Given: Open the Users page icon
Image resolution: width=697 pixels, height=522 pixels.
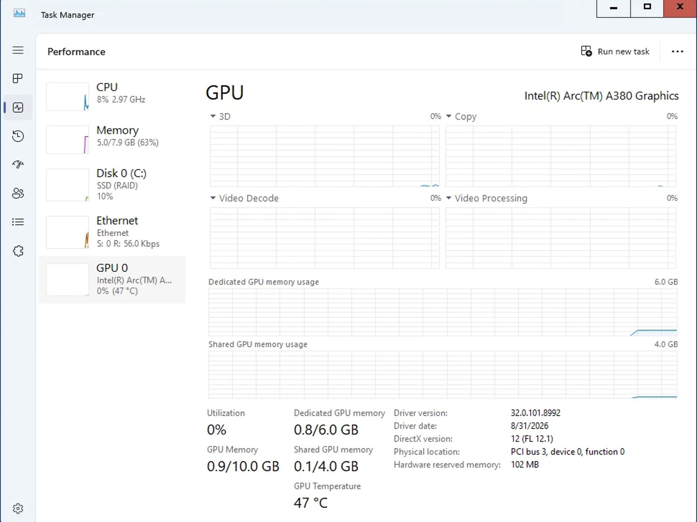Looking at the screenshot, I should click(x=18, y=193).
